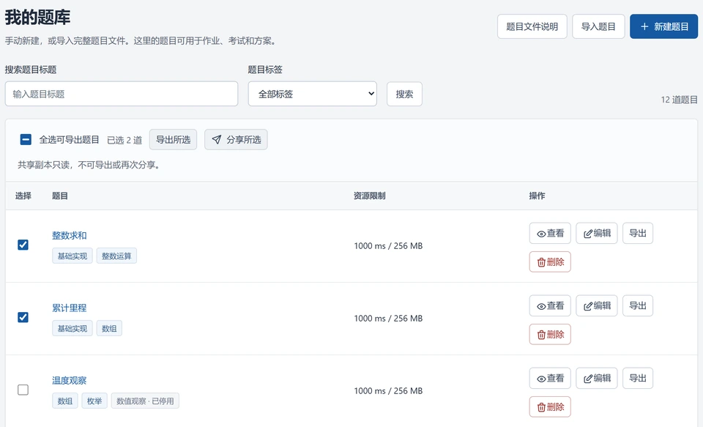703x427 pixels.
Task: Click the 搜索题目标题 field label
Action: click(31, 70)
